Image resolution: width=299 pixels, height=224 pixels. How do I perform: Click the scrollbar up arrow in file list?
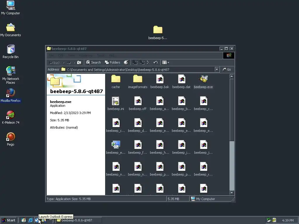coord(232,76)
